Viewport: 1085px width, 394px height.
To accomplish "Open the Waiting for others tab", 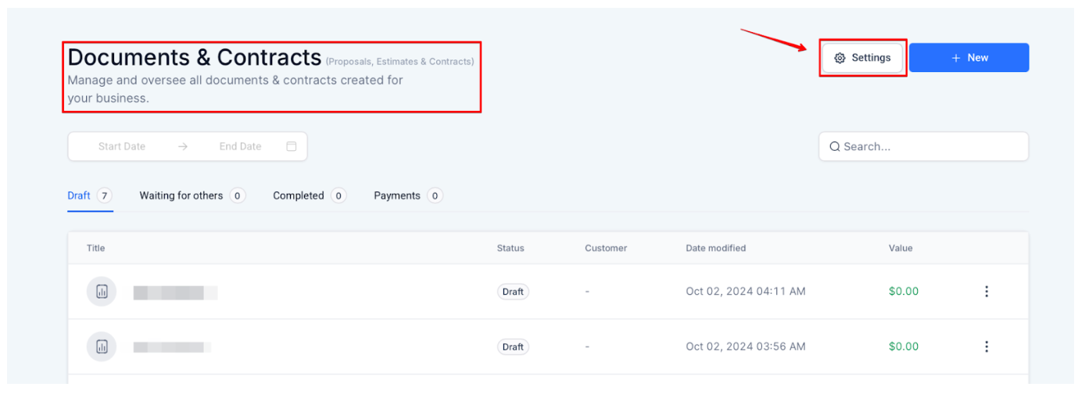I will [181, 195].
